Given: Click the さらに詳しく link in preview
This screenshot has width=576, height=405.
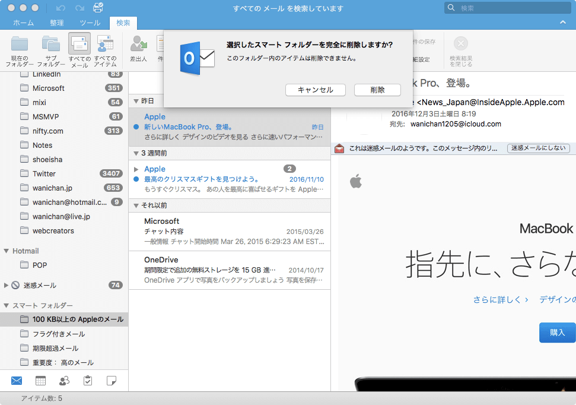Looking at the screenshot, I should (x=500, y=300).
